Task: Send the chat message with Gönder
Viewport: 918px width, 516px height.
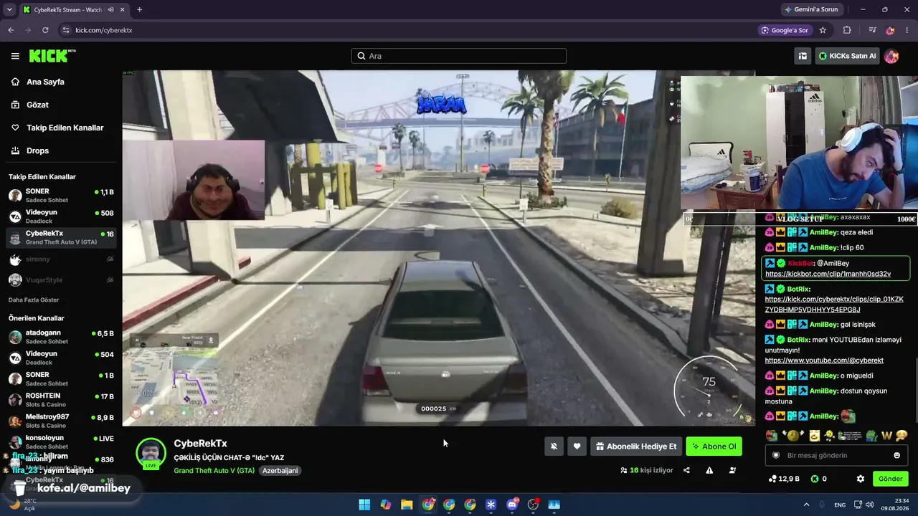Action: point(890,479)
